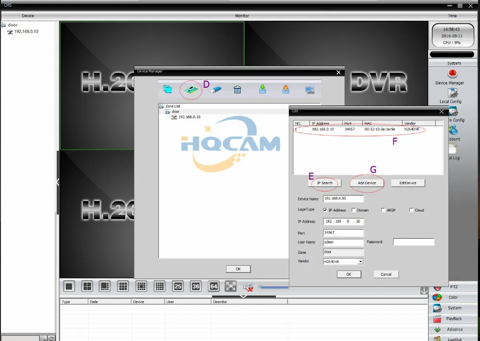The height and width of the screenshot is (341, 480).
Task: Click the trash Delete icon in Device Manager
Action: pyautogui.click(x=237, y=90)
